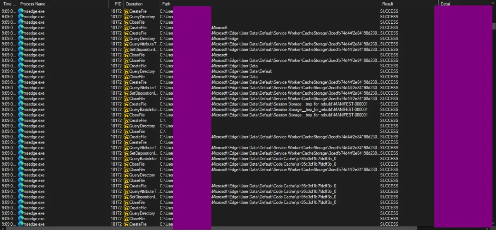Select Code Cache path in QueryBasicInfor row
Screen dimensions: 496x230
274,159
